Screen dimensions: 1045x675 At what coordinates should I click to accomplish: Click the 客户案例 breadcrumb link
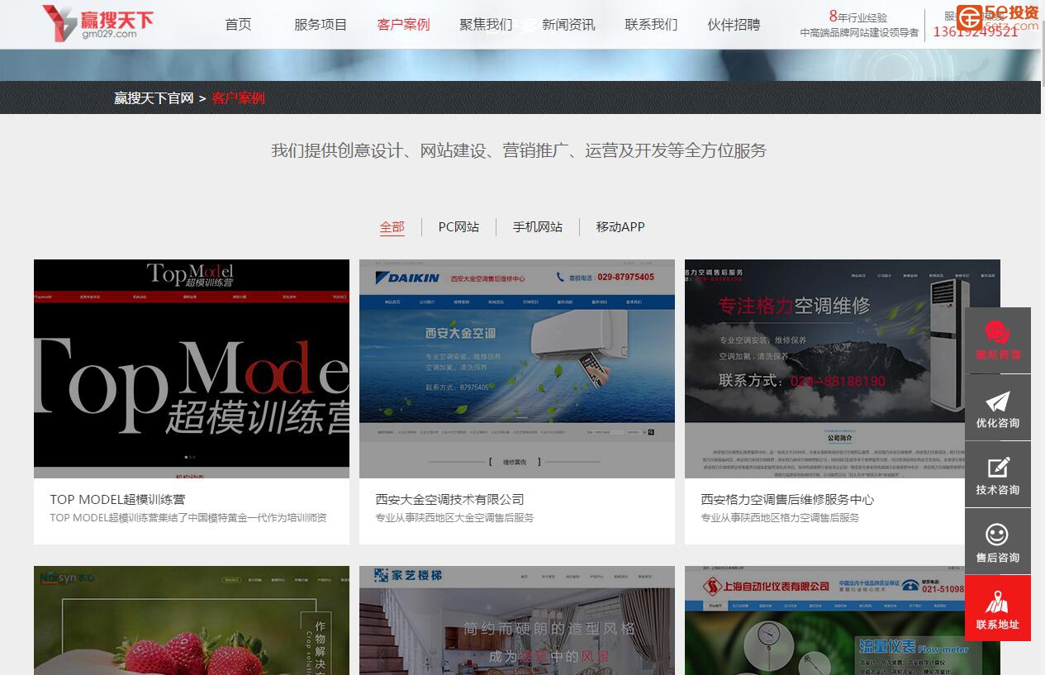coord(238,98)
